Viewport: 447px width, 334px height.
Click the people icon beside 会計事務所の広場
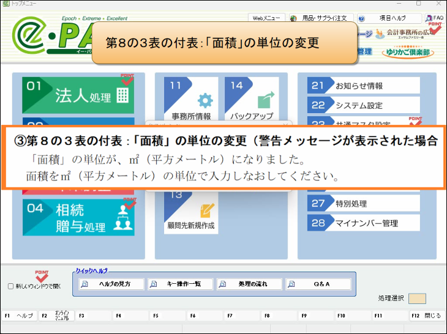[380, 34]
